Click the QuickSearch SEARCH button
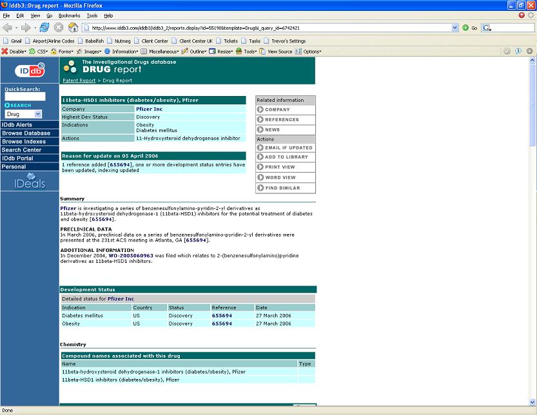 coord(18,105)
